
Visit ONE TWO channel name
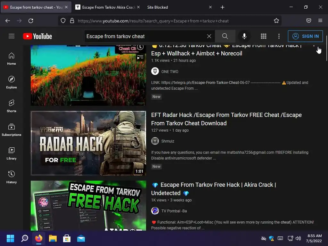tap(170, 71)
